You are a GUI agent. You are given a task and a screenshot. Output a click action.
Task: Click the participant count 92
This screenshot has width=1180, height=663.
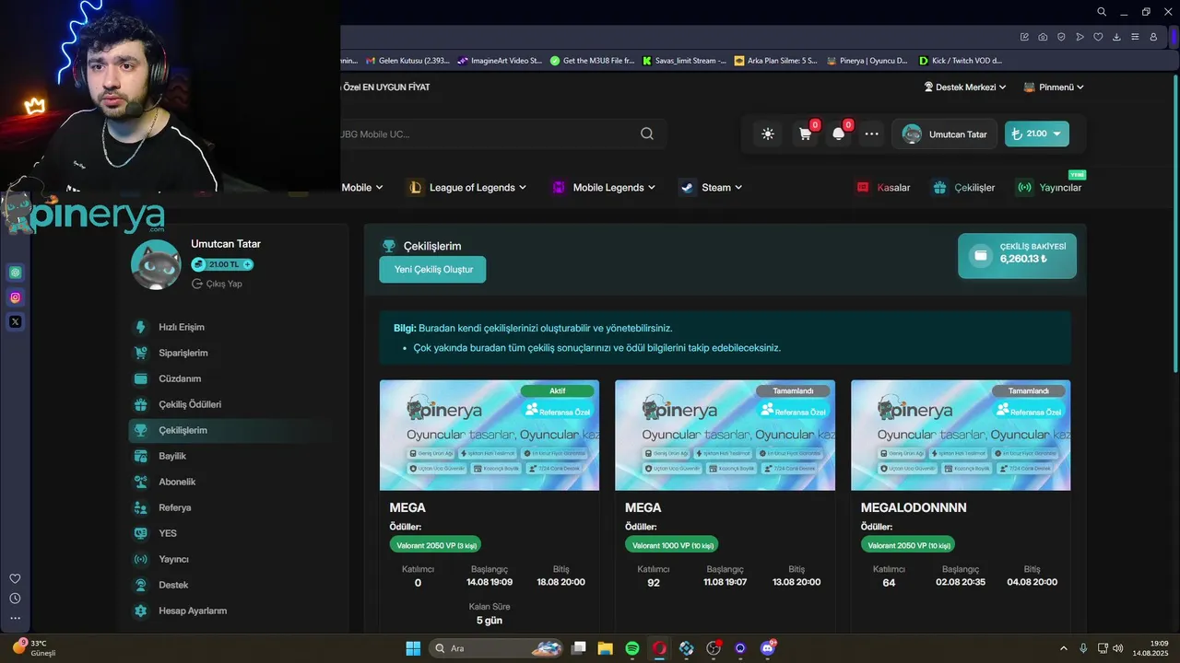click(654, 583)
